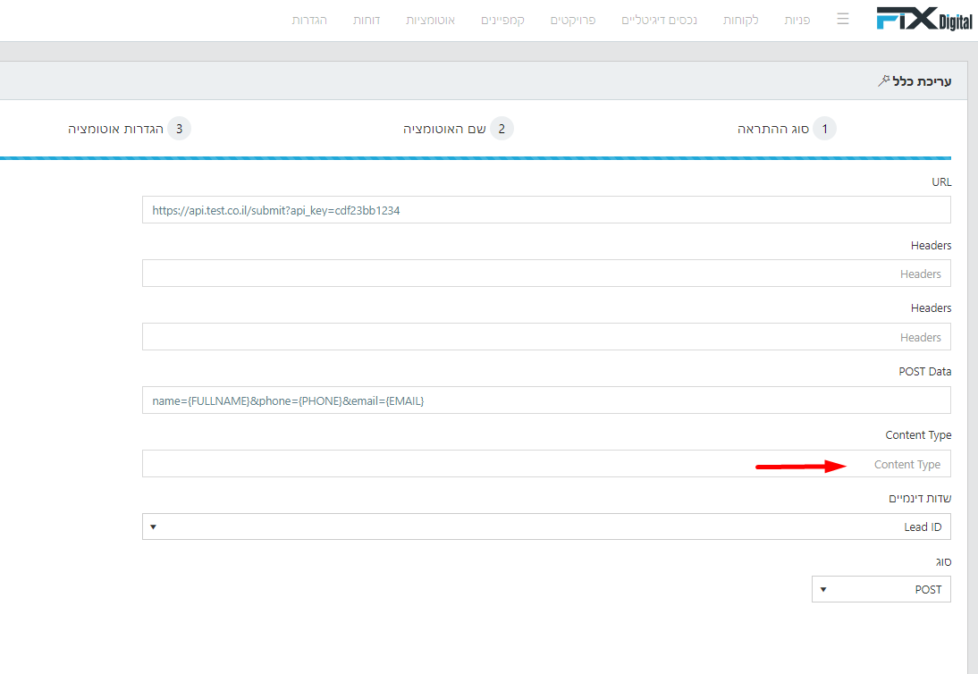Click the POST Data label

click(925, 372)
